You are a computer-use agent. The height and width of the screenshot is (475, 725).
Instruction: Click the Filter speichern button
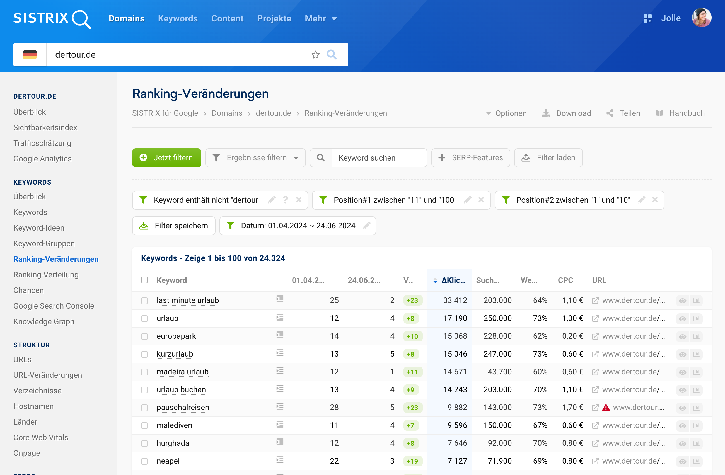click(x=174, y=226)
